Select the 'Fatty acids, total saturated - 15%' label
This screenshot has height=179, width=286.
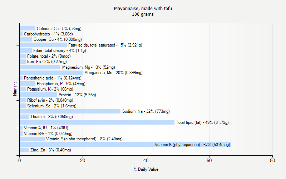(x=105, y=45)
